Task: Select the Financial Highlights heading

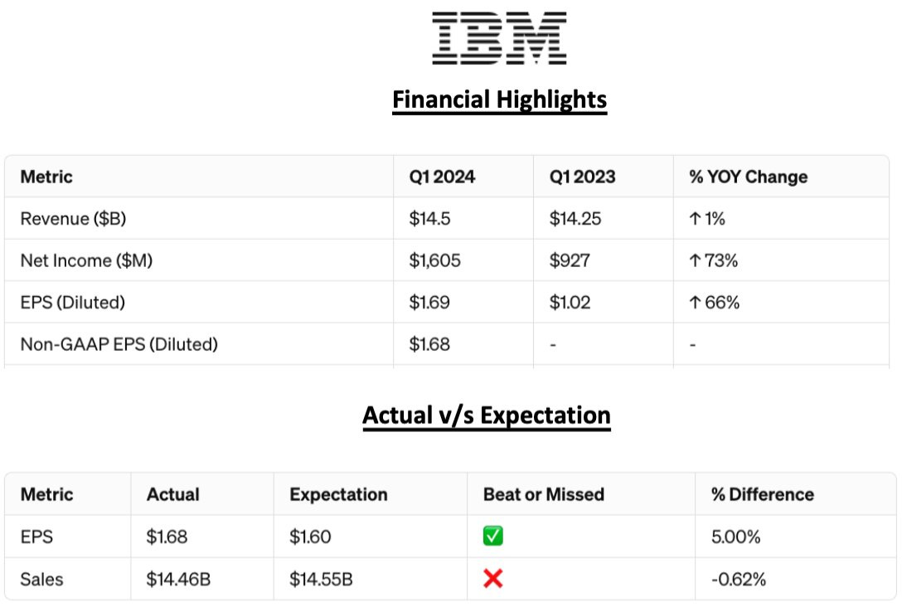Action: 499,100
